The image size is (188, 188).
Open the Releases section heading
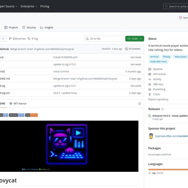pyautogui.click(x=154, y=109)
